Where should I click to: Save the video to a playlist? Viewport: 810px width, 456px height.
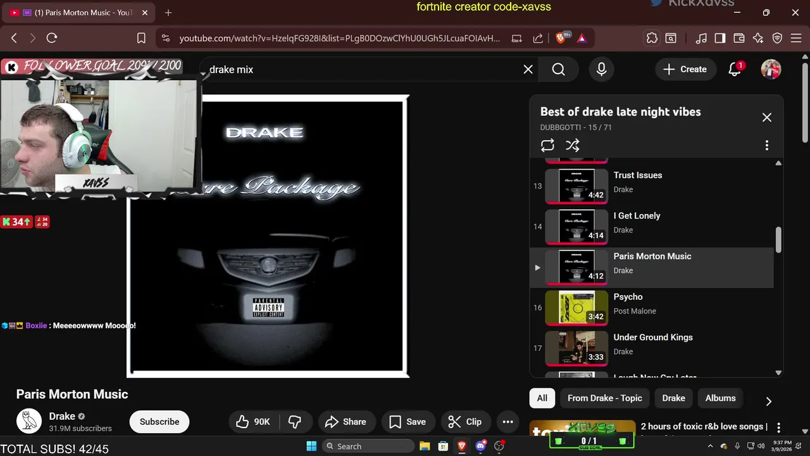408,422
